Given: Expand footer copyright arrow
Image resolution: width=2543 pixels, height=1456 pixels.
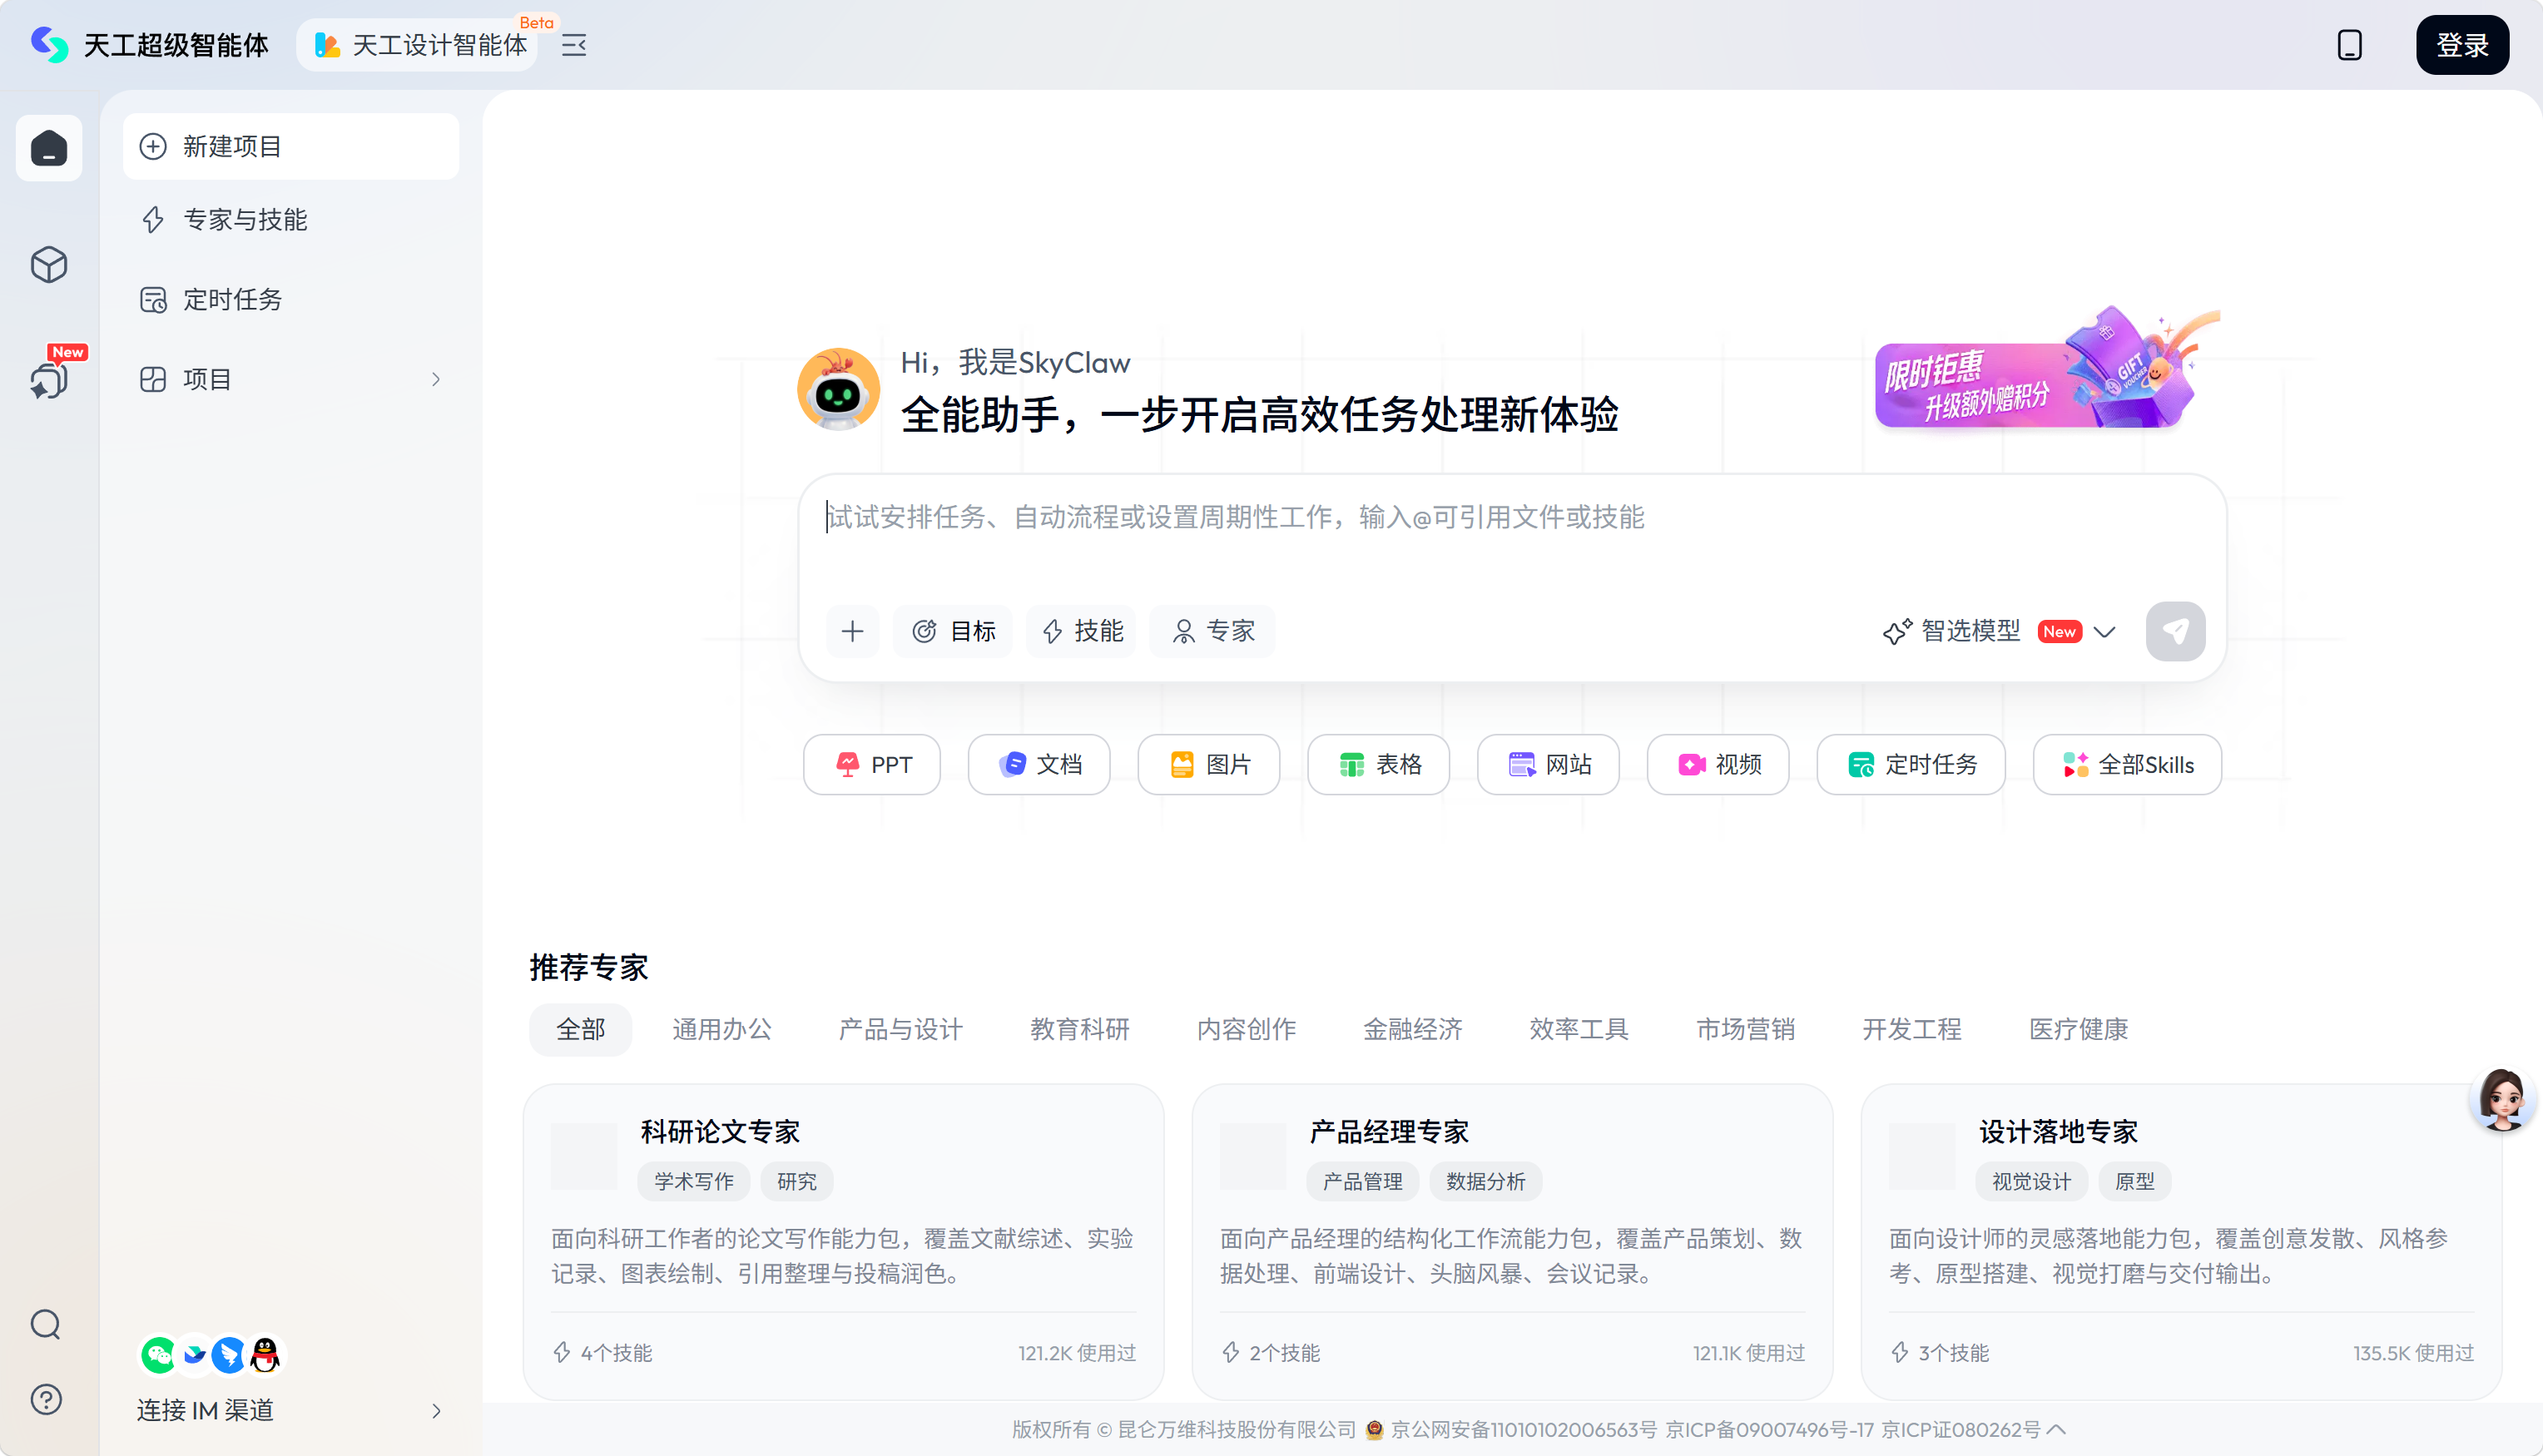Looking at the screenshot, I should [x=2056, y=1429].
